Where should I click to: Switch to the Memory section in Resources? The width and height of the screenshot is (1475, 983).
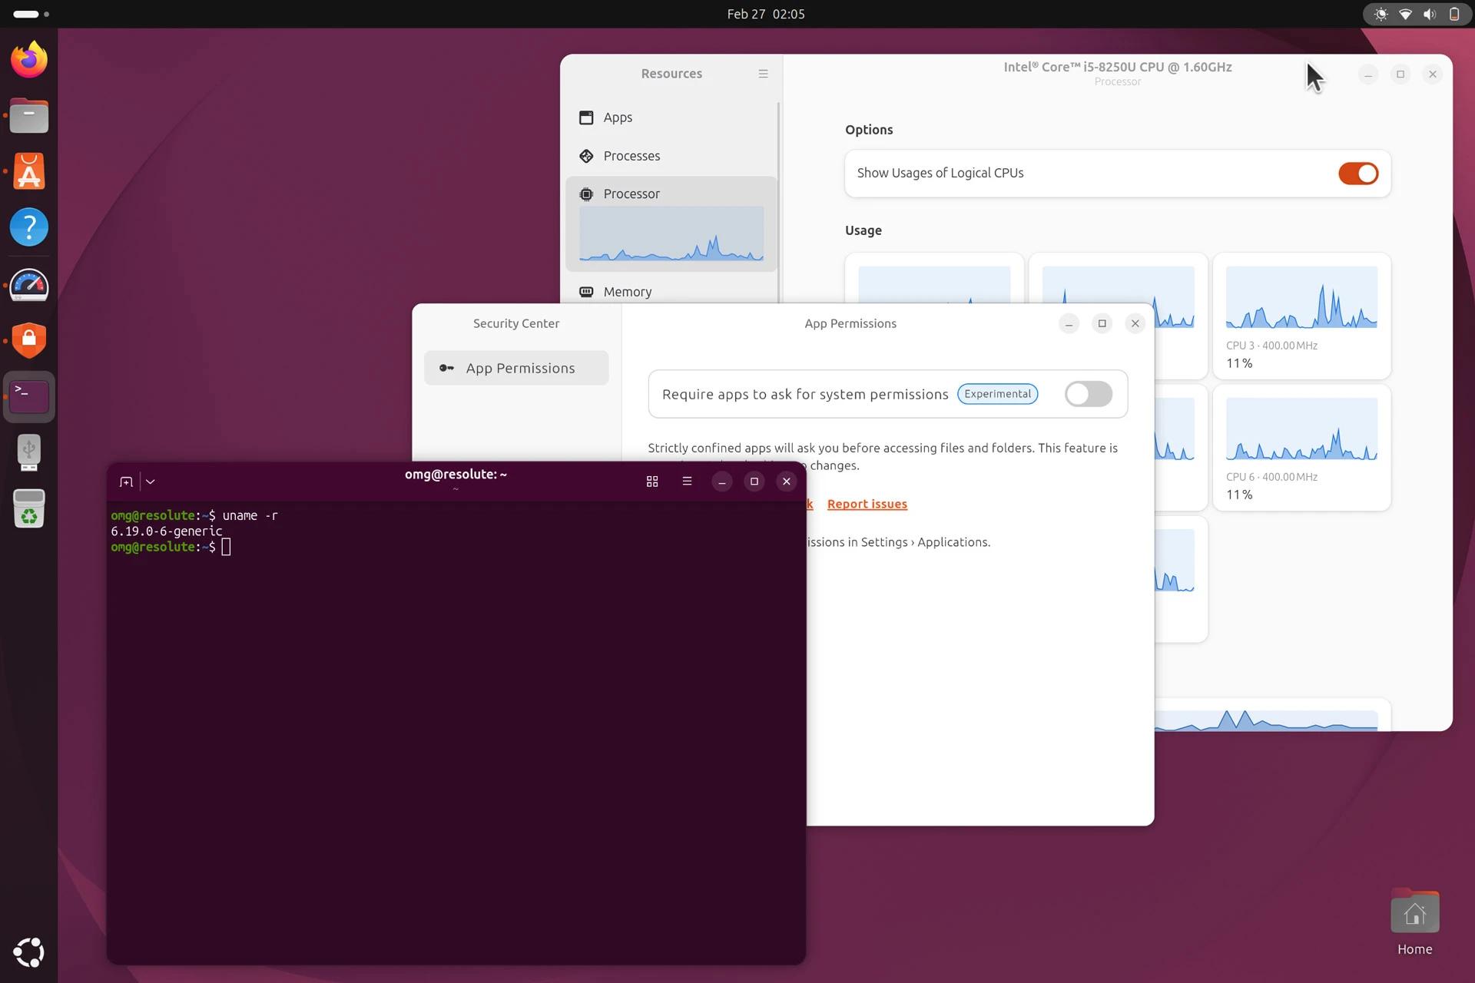627,291
